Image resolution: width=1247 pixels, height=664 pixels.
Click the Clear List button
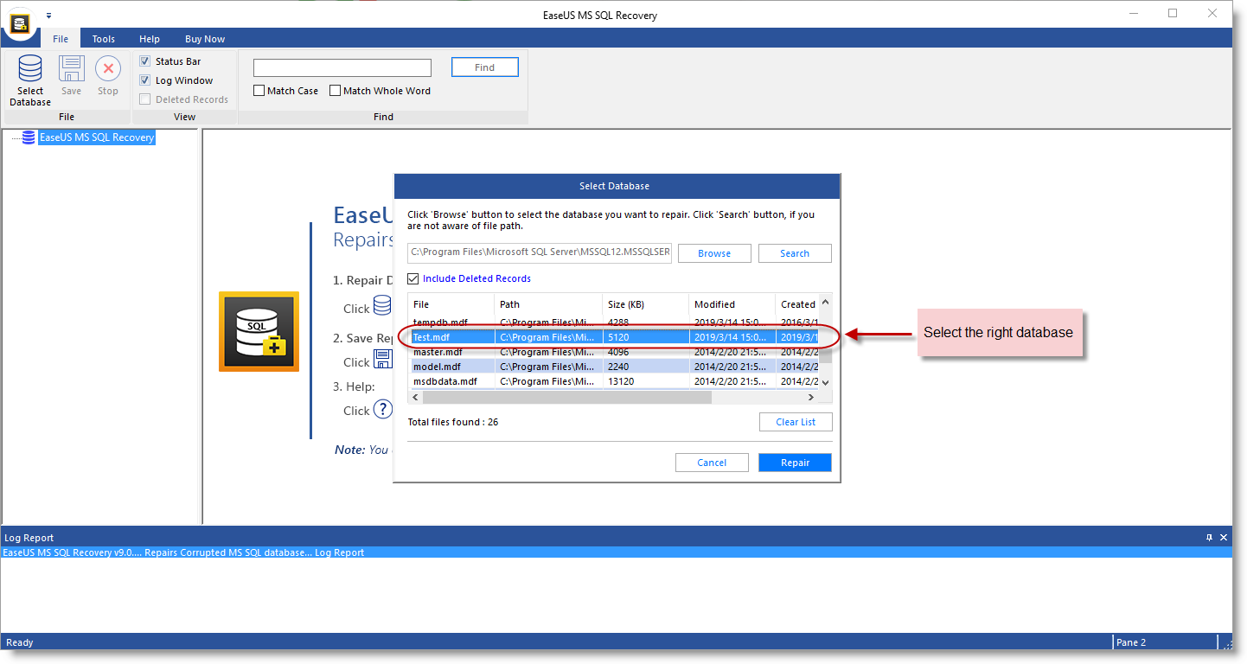796,422
